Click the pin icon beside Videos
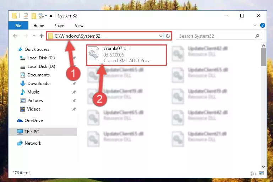This screenshot has height=182, width=273. point(74,109)
